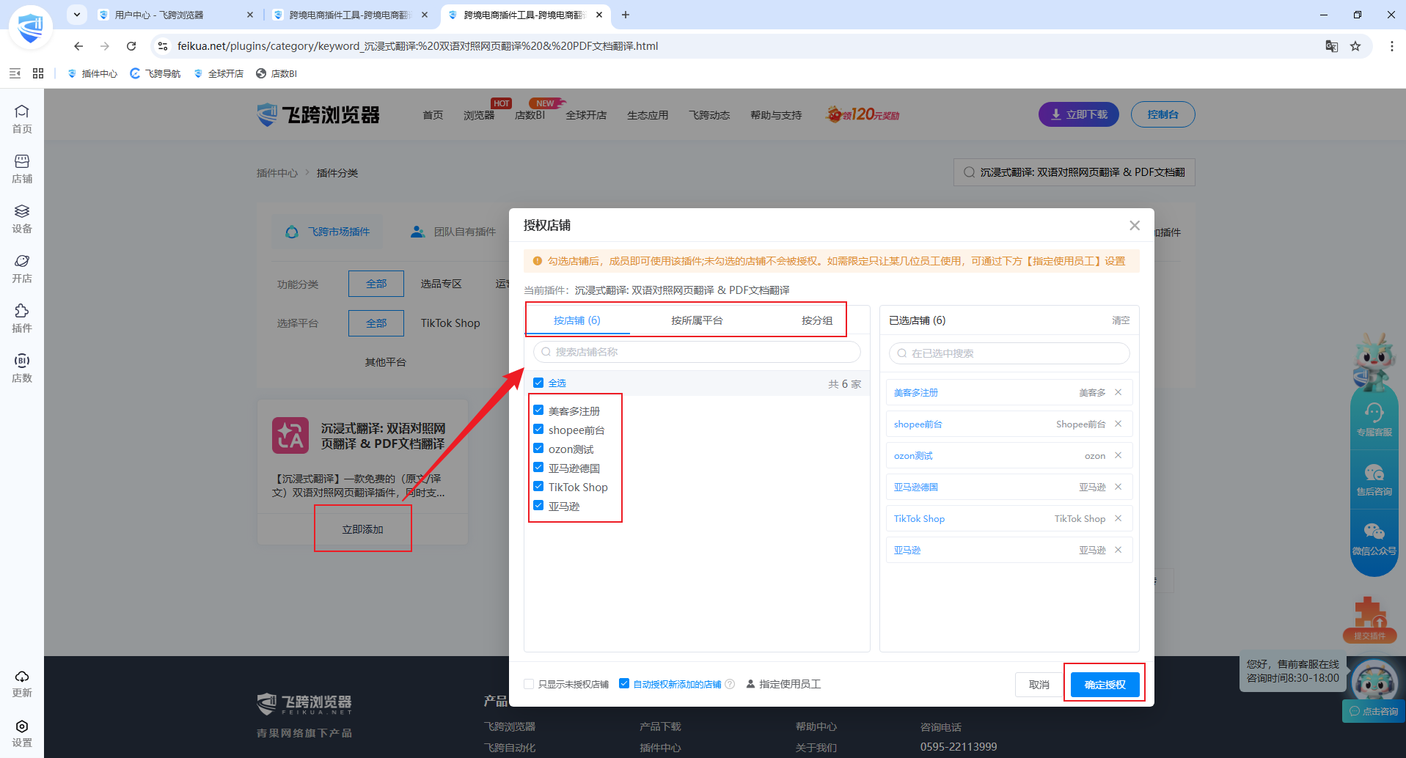The image size is (1406, 758).
Task: Uncheck the 美客多注册 store checkbox
Action: click(538, 411)
